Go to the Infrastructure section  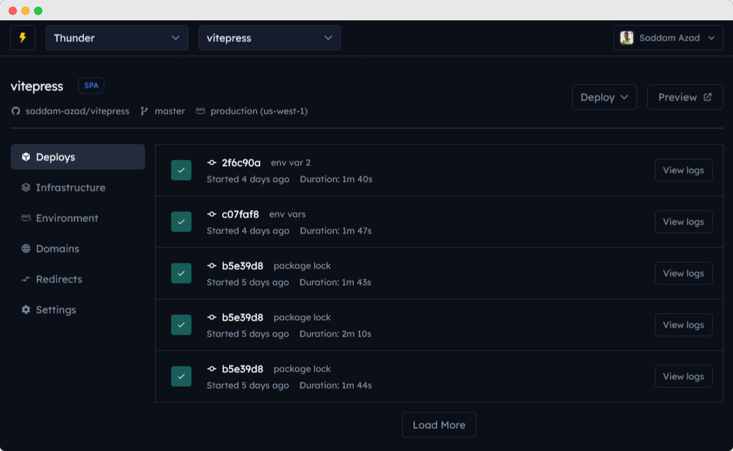(x=78, y=188)
